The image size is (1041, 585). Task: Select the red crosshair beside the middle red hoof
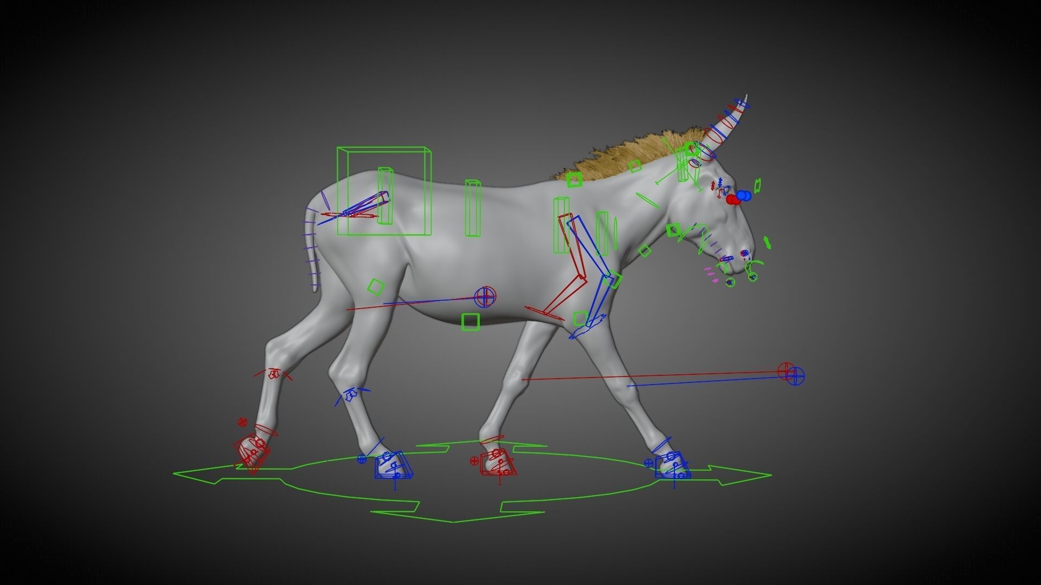pos(474,461)
